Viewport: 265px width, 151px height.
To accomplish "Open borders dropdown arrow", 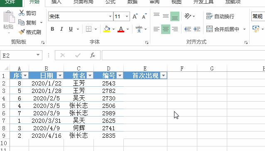I will [96, 29].
